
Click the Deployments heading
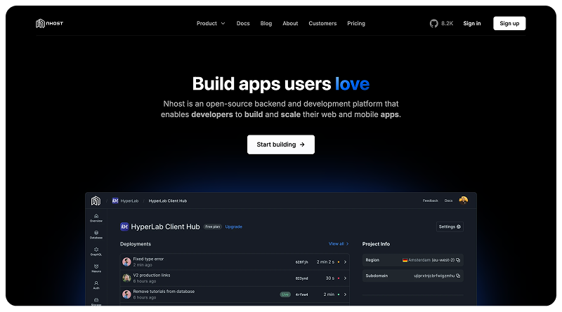(136, 244)
